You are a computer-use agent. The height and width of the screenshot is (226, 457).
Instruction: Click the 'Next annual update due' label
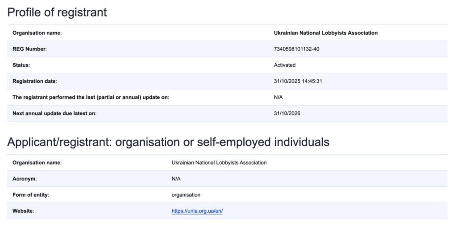(x=54, y=113)
